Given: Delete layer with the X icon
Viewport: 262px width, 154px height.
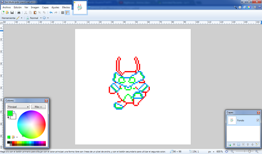Looking at the screenshot, I should click(x=234, y=145).
